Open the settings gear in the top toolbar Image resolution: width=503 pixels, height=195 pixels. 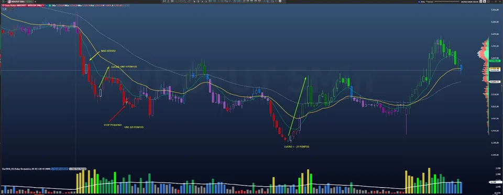point(280,1)
